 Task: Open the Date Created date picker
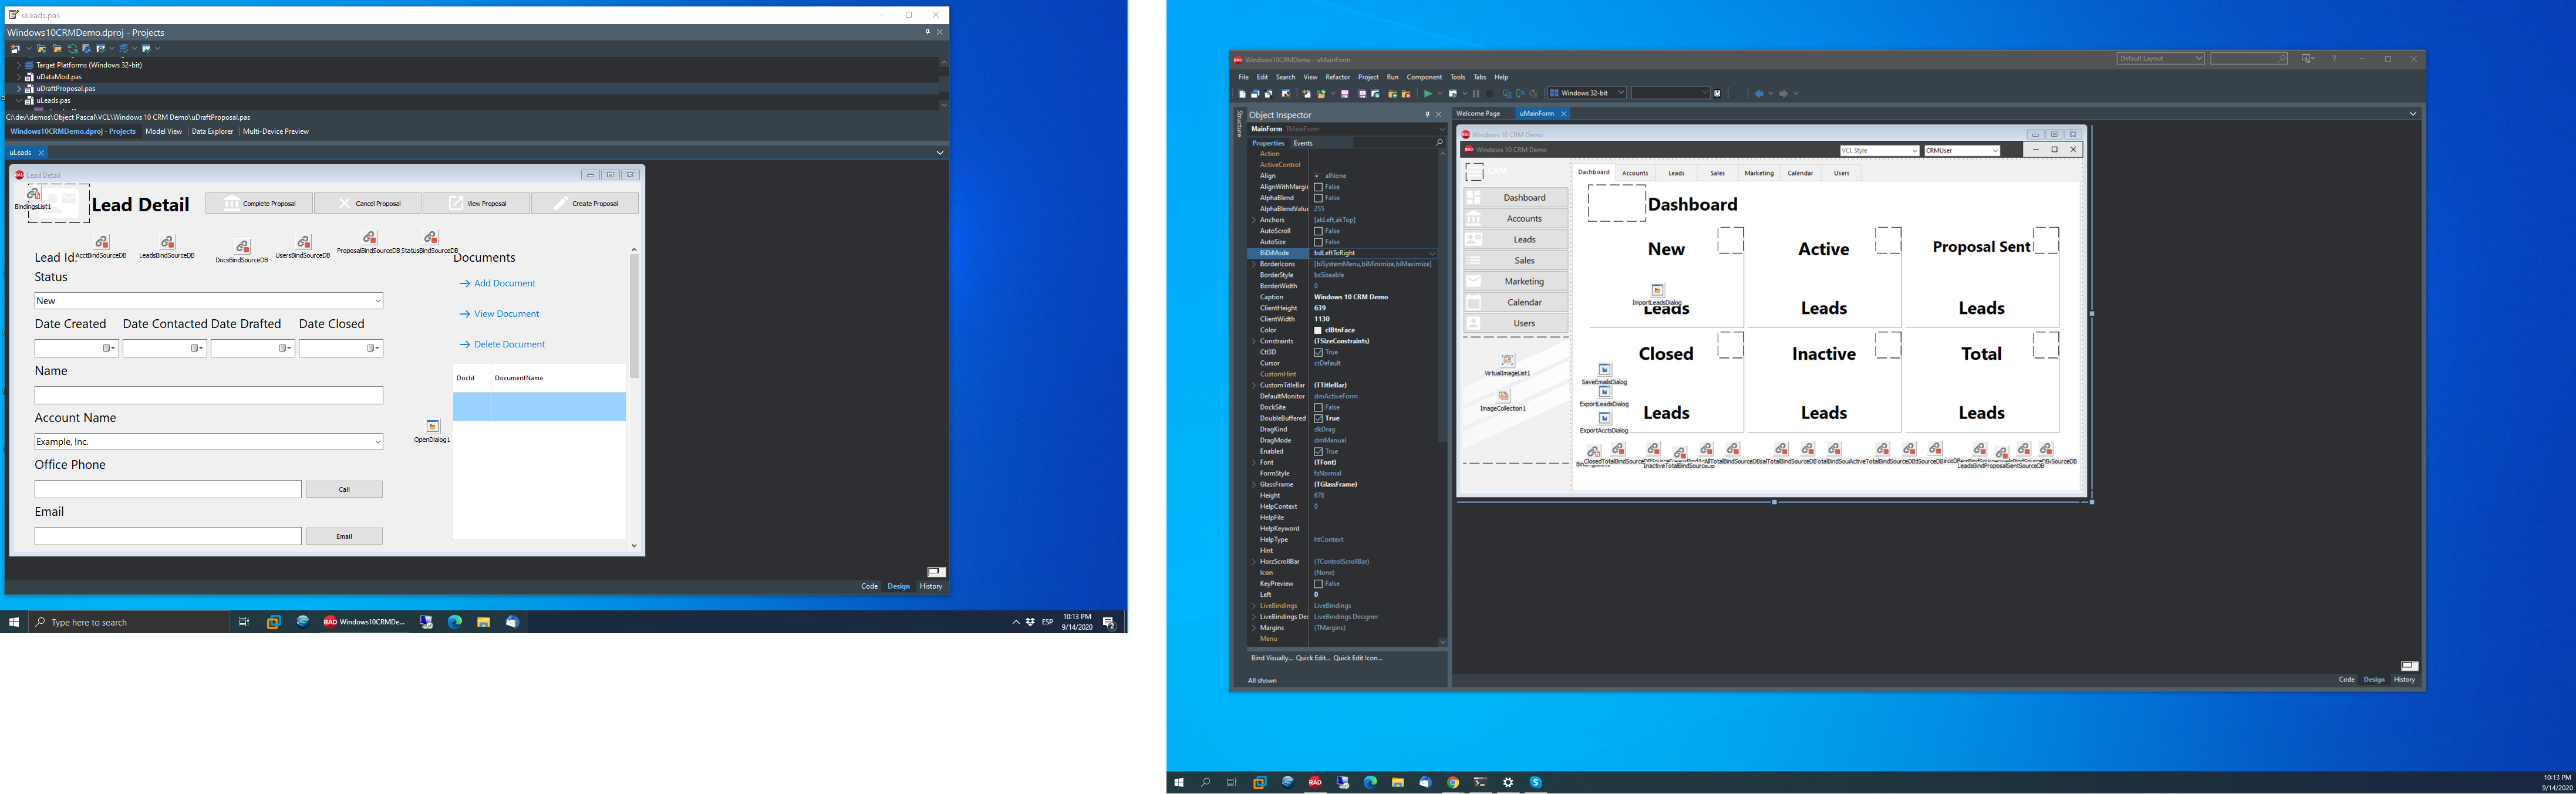(x=109, y=348)
